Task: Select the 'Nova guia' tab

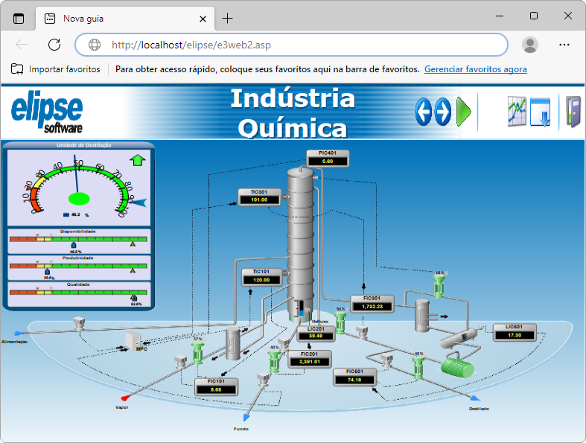Action: coord(125,19)
